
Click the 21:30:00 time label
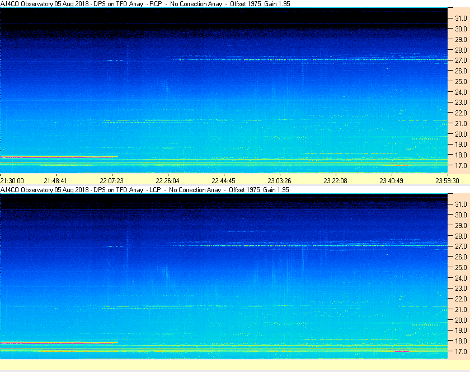12,181
